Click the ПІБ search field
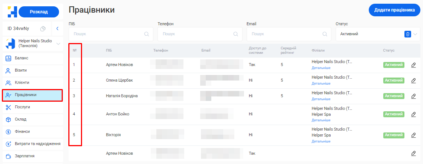 tap(108, 34)
